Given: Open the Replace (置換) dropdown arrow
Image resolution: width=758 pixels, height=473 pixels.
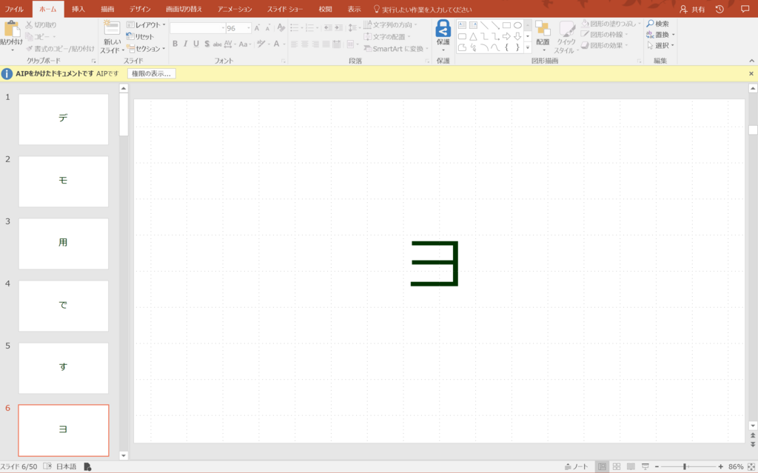Looking at the screenshot, I should (x=674, y=35).
